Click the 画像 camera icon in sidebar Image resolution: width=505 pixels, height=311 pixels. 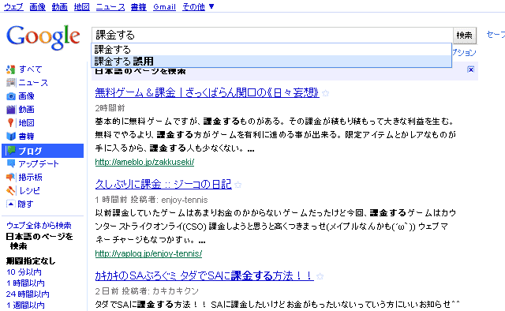click(x=10, y=96)
